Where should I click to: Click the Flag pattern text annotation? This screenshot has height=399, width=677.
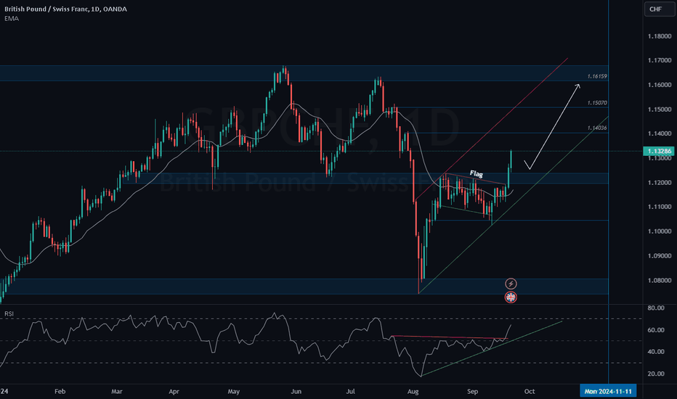click(x=477, y=173)
